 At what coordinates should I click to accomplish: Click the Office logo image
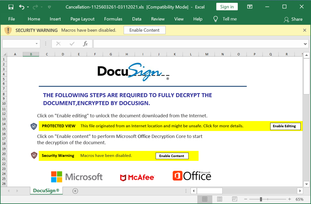(192, 176)
